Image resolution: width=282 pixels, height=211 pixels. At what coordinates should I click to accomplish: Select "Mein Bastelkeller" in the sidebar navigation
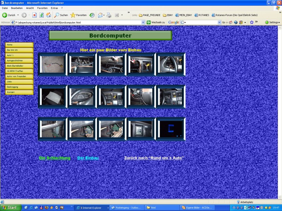tap(19, 66)
